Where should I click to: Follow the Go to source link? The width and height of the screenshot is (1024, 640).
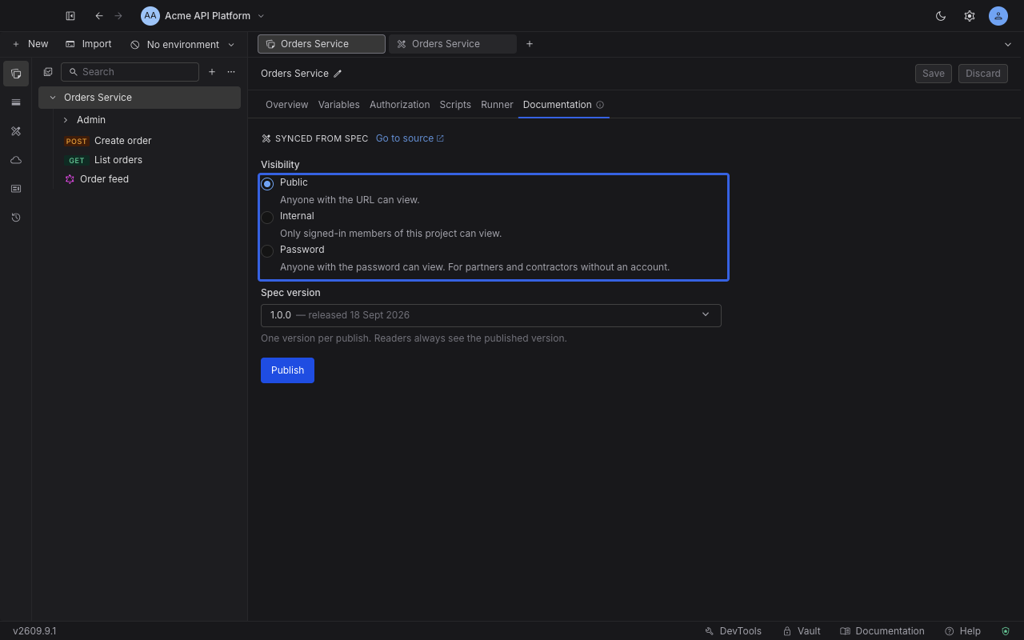click(410, 138)
